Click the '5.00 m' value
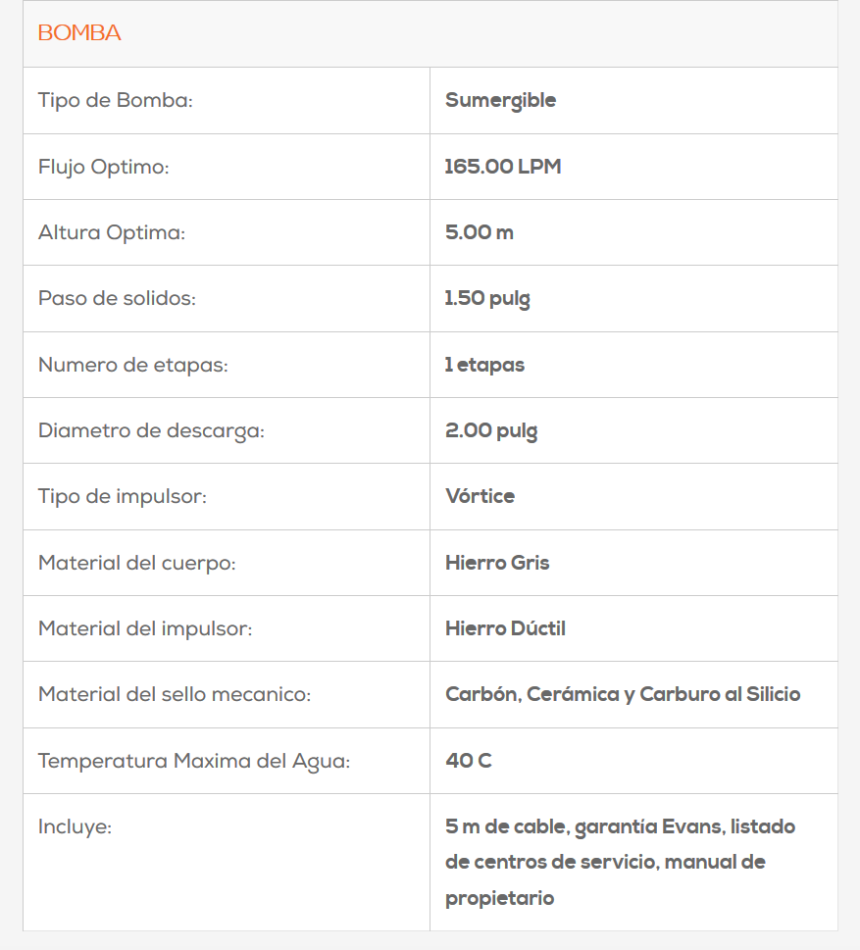Viewport: 860px width, 950px height. tap(480, 232)
